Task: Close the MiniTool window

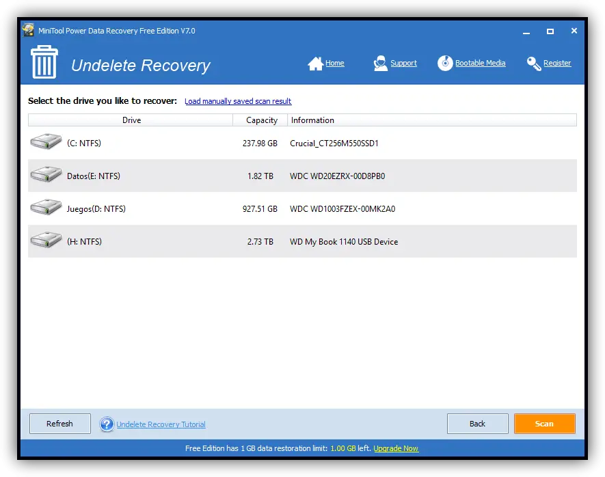Action: pyautogui.click(x=574, y=31)
